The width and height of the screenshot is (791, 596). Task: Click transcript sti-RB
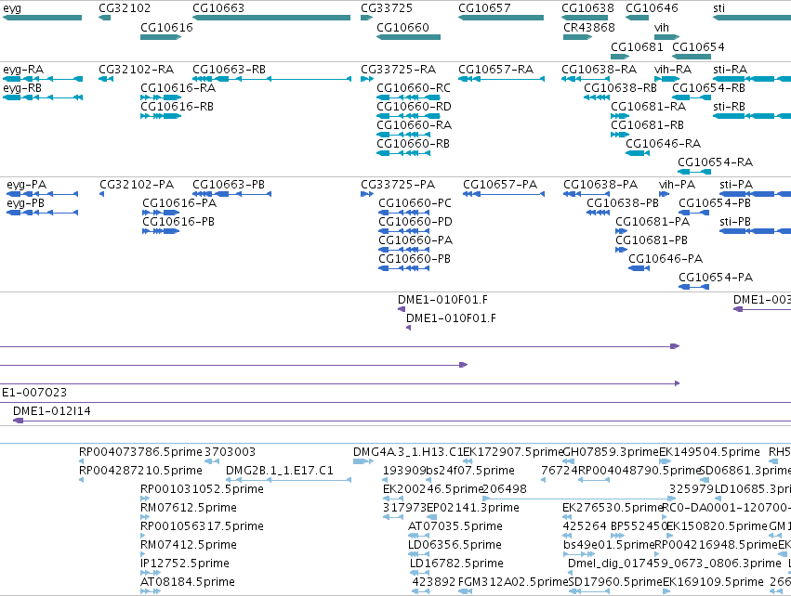752,116
